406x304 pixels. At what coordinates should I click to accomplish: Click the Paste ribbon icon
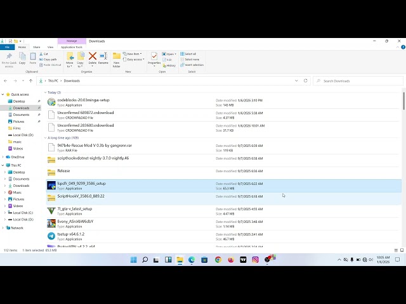click(x=33, y=58)
